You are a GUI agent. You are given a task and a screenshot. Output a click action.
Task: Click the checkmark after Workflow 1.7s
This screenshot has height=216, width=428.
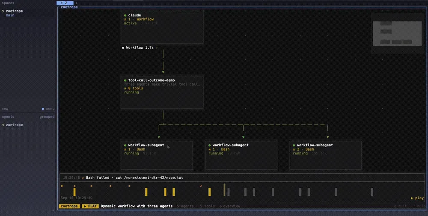point(157,47)
